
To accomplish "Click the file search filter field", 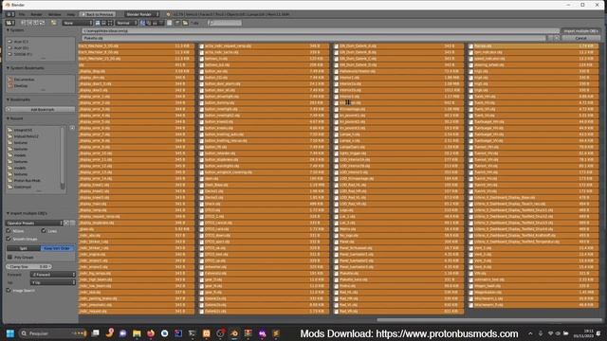I will [x=225, y=23].
